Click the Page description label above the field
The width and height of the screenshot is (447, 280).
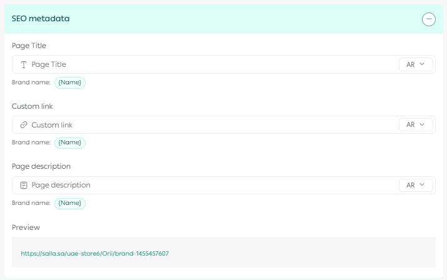pos(41,166)
